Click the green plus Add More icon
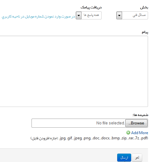The width and height of the screenshot is (149, 162). (128, 133)
